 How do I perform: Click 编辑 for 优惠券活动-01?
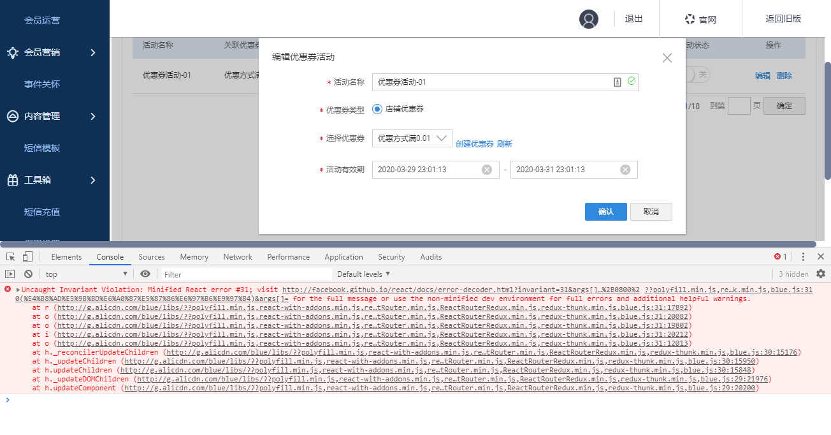763,75
